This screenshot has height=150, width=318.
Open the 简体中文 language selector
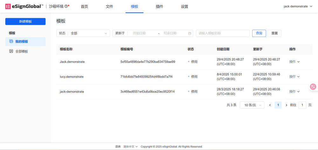pos(130,146)
